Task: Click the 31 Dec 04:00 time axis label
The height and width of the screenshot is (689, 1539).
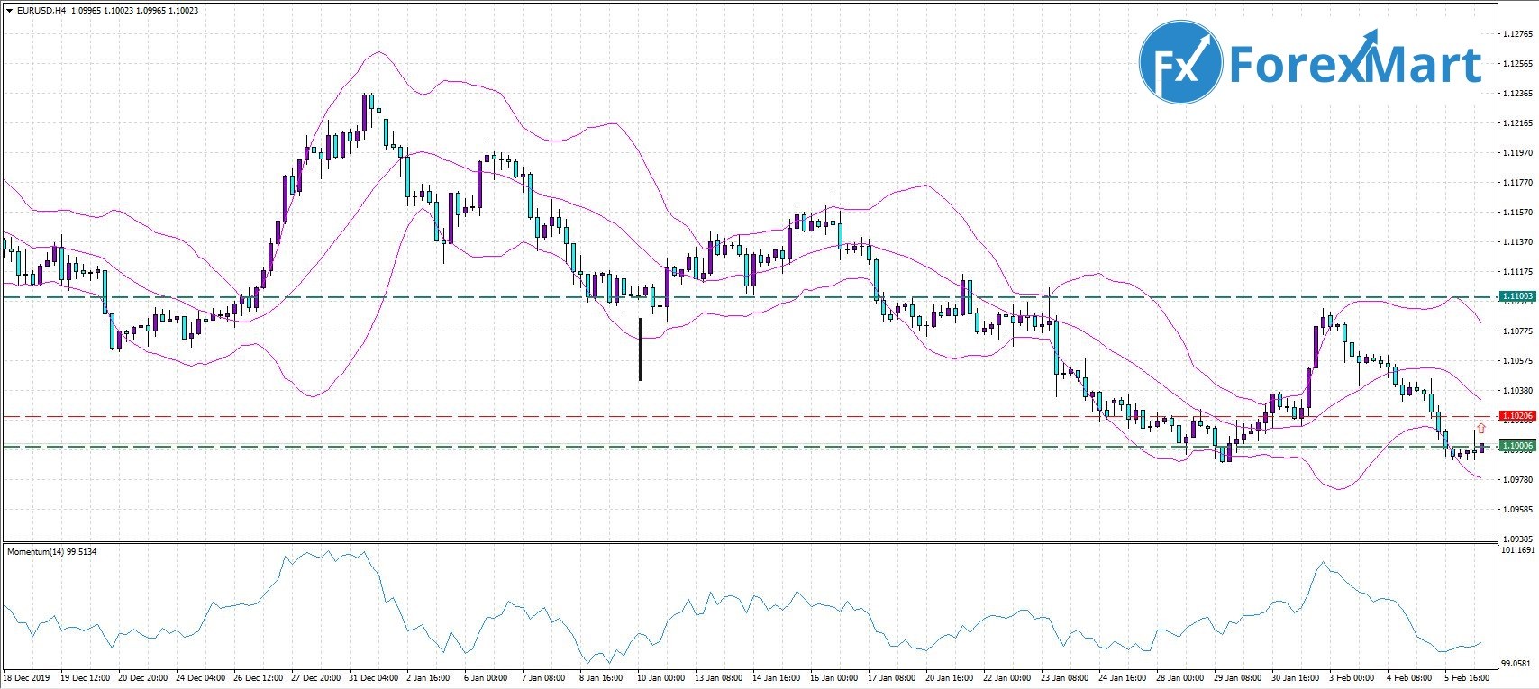Action: [x=372, y=678]
